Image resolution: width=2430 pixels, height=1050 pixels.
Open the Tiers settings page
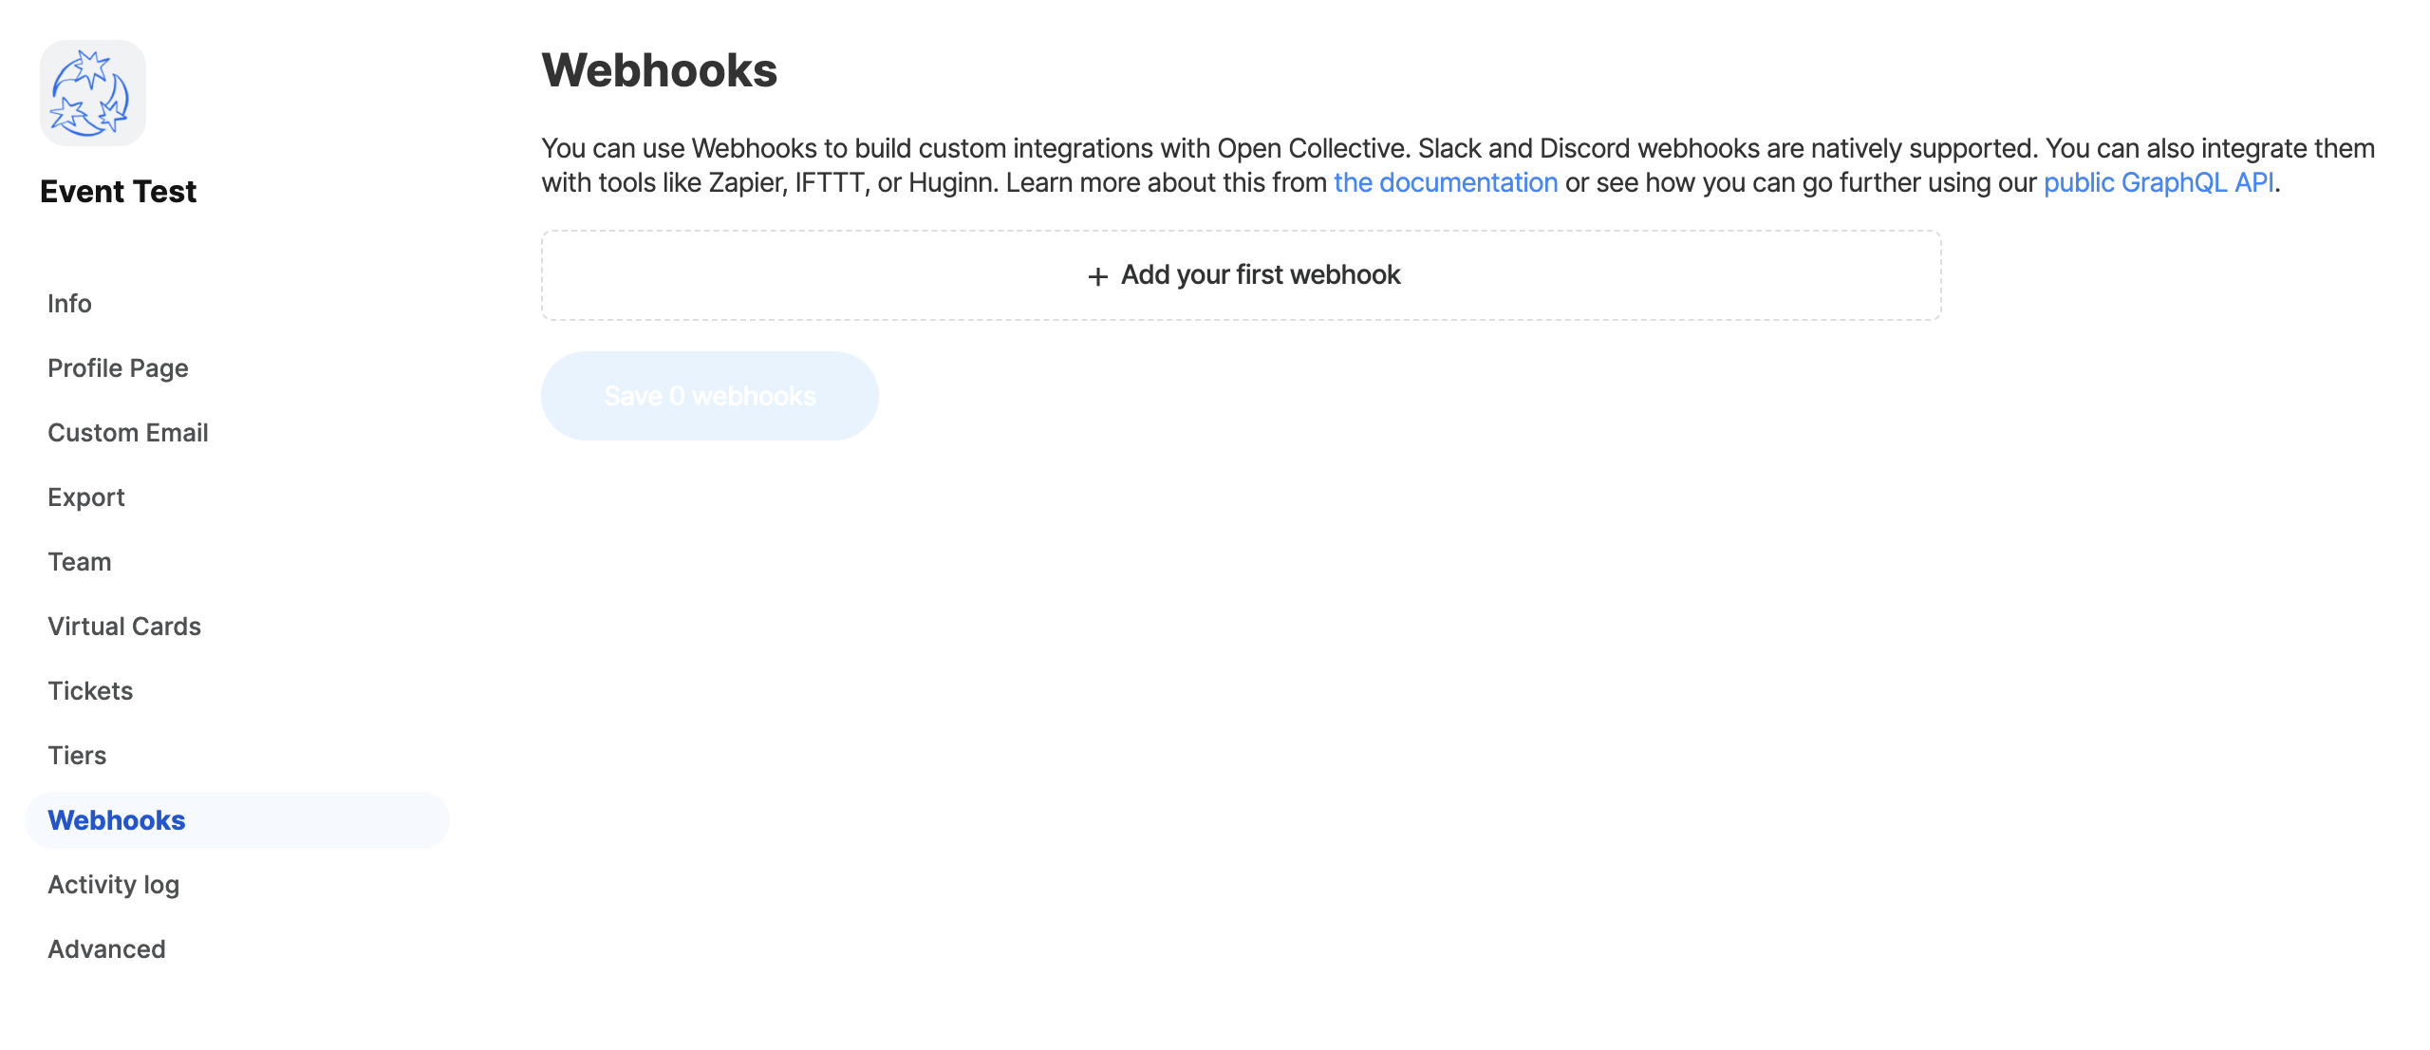[x=77, y=756]
